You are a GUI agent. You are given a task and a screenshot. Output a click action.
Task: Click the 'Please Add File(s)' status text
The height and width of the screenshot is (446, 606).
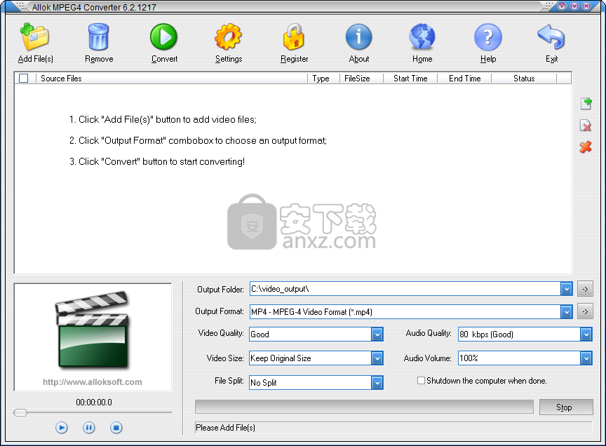point(225,428)
